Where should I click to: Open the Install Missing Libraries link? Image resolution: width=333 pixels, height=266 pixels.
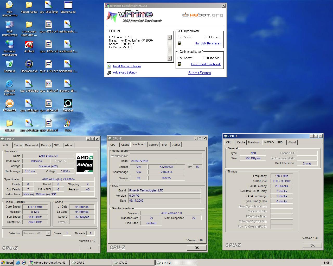pos(127,66)
